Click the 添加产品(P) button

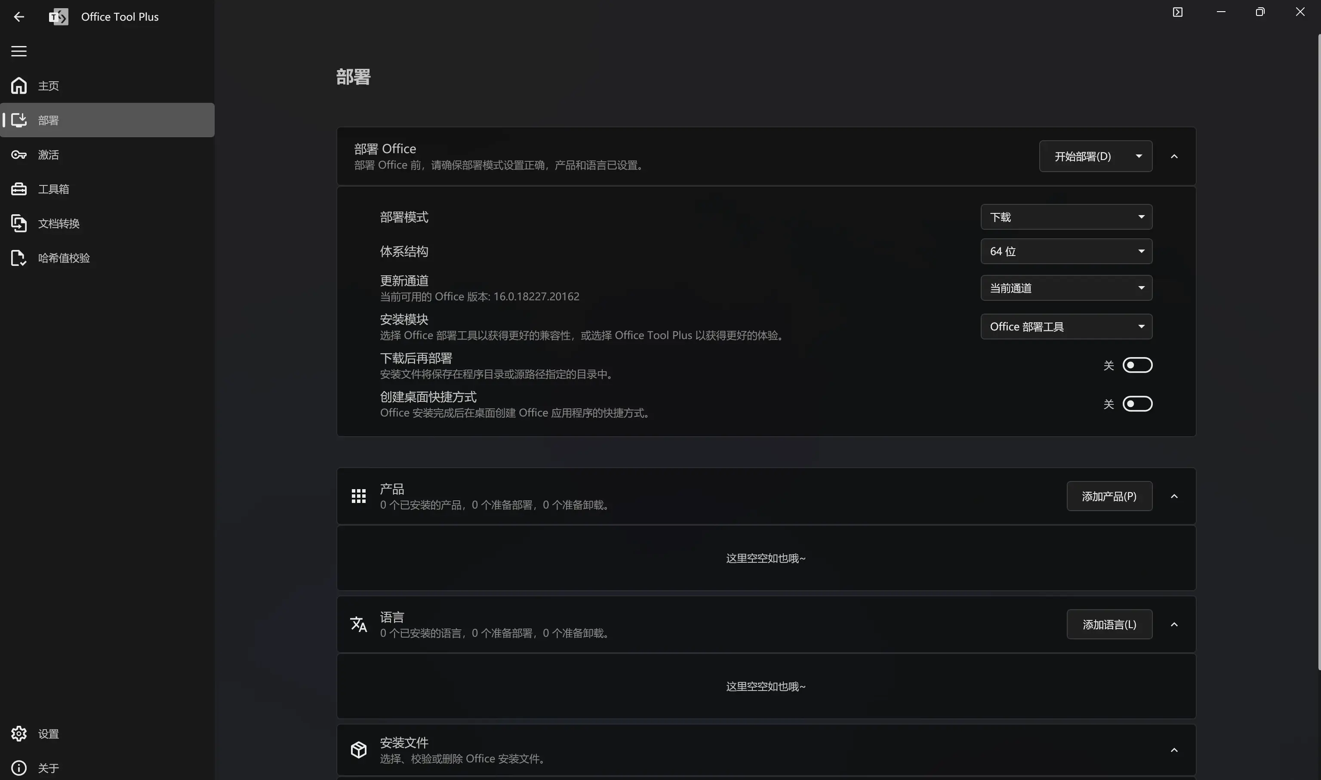point(1109,496)
